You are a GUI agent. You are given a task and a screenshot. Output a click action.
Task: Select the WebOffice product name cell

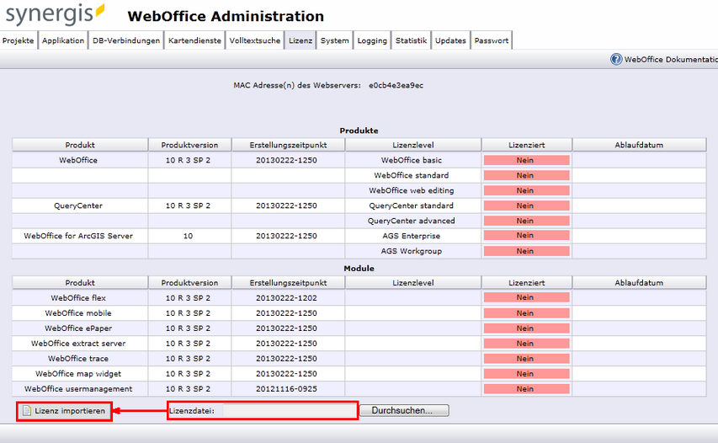78,160
